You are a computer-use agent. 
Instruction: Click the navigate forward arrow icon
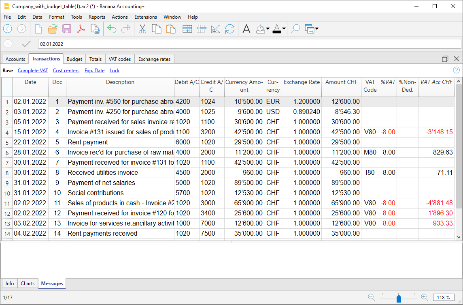pos(21,29)
